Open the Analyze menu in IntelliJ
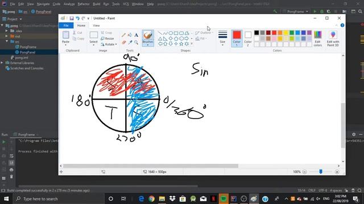 point(69,4)
